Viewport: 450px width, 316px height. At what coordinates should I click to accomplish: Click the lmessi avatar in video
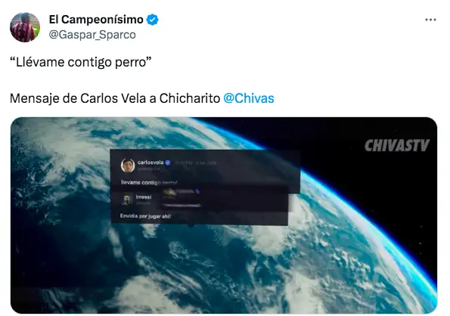(x=127, y=200)
